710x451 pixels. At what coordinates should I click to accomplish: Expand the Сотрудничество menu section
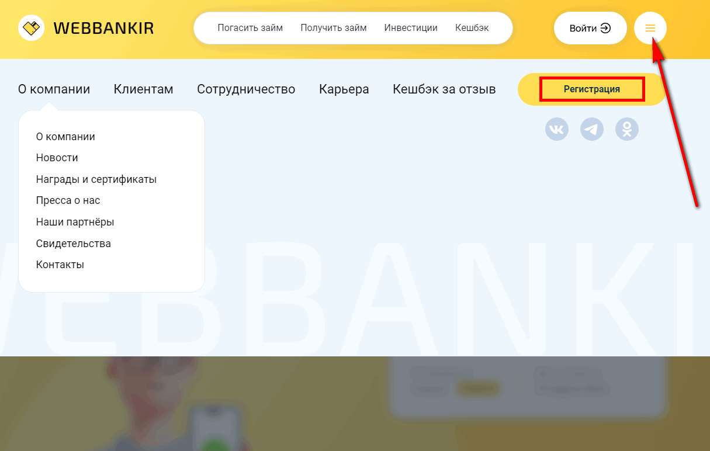coord(246,89)
